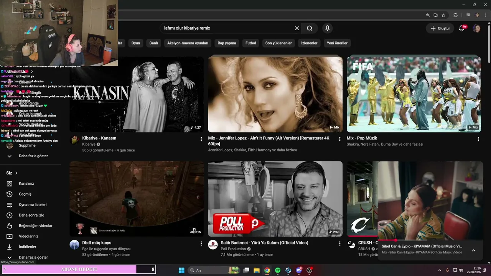Open Chrome three-dot menu
491x276 pixels.
[x=486, y=15]
